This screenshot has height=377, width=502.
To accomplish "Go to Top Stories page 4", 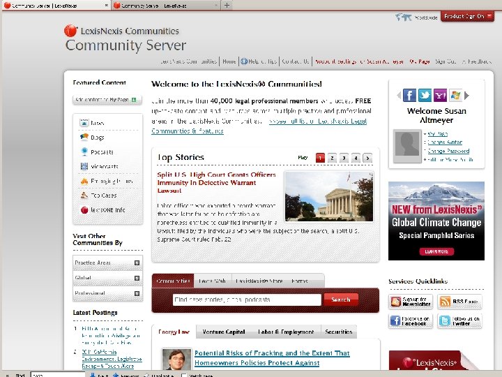I will tap(356, 158).
